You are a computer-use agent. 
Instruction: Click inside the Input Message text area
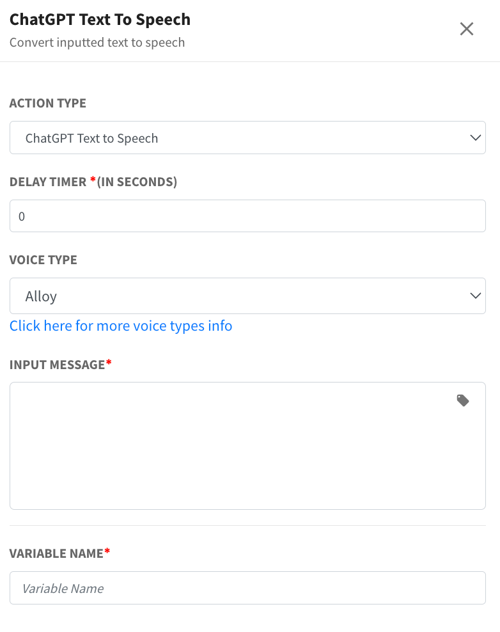tap(247, 446)
